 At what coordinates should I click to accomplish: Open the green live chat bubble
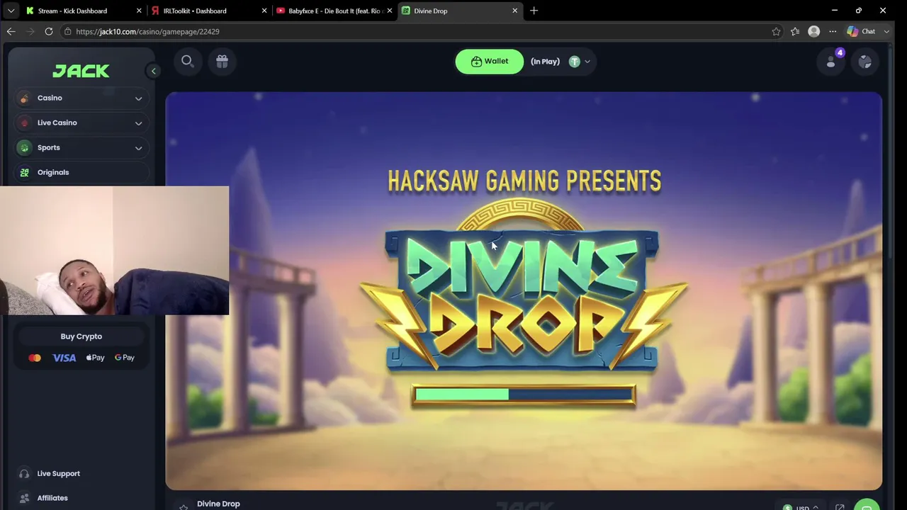click(867, 505)
